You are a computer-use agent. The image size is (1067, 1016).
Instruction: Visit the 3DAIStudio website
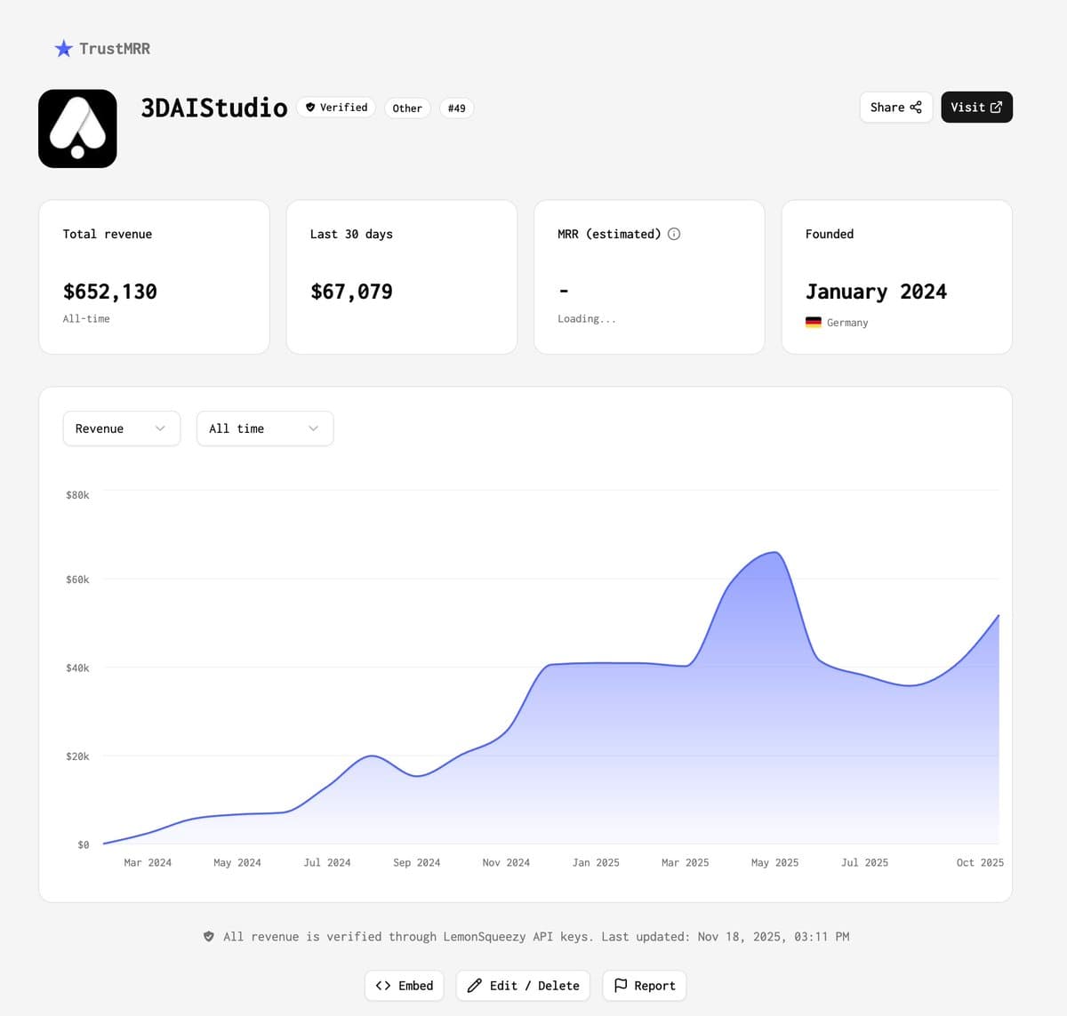pyautogui.click(x=976, y=108)
